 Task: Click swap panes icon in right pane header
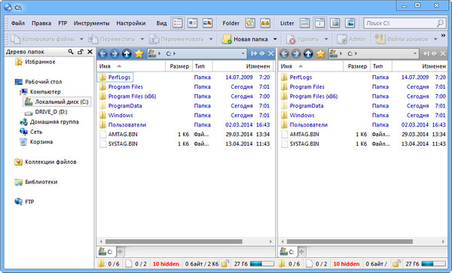[x=434, y=53]
